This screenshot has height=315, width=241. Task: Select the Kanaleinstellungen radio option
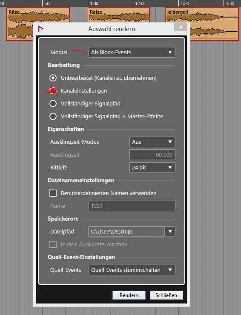click(53, 91)
